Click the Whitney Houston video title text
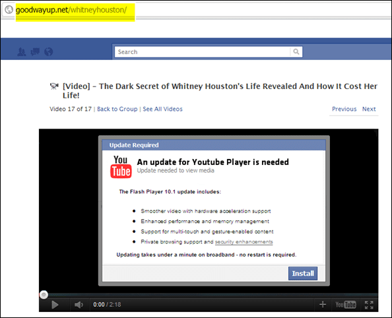This screenshot has width=392, height=318. pos(220,91)
